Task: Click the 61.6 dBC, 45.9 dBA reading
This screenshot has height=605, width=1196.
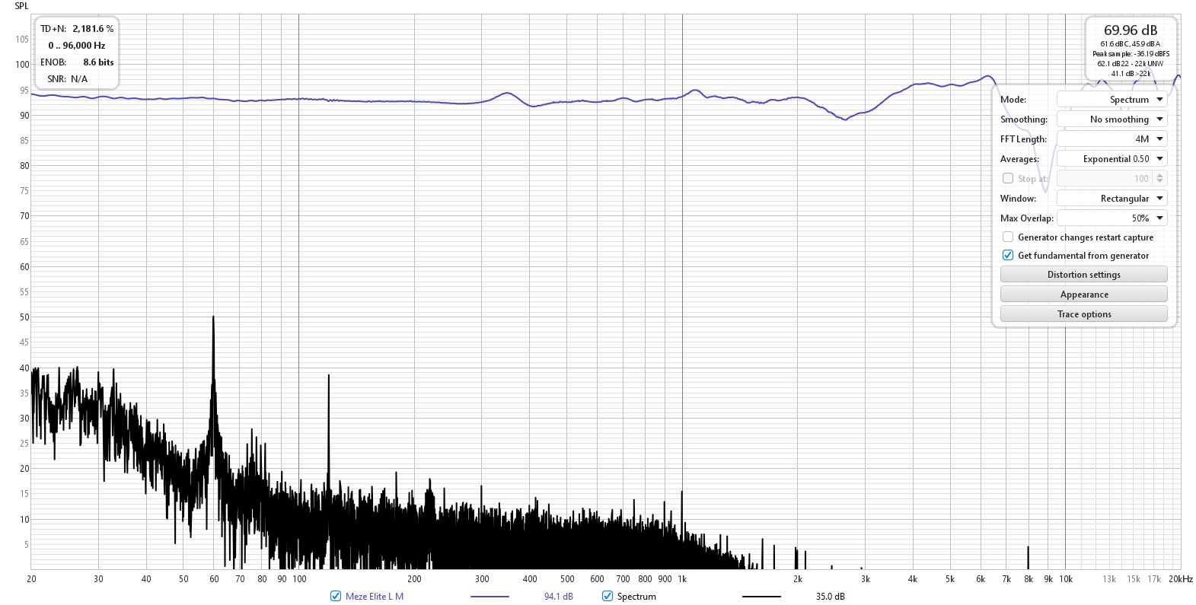Action: (x=1131, y=44)
